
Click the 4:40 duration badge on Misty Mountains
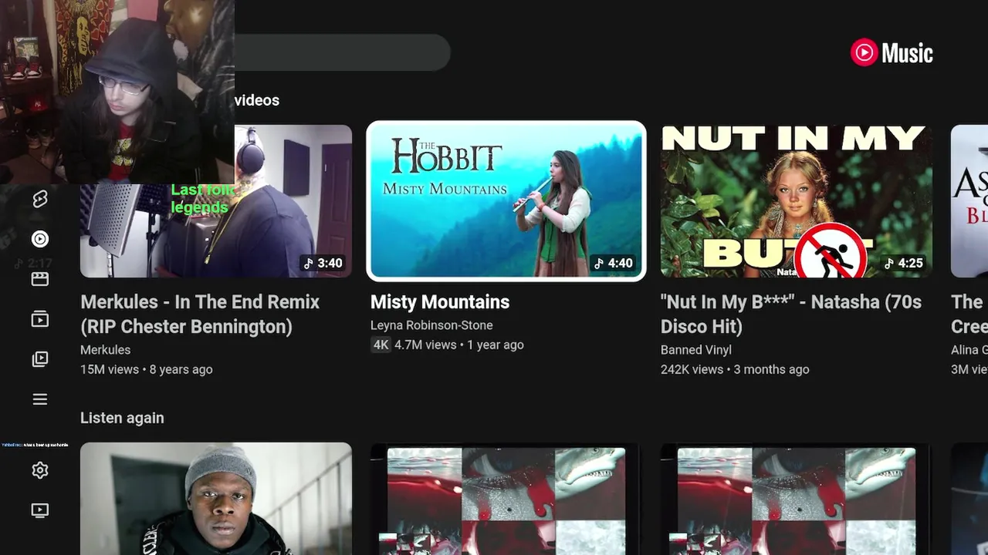[613, 263]
